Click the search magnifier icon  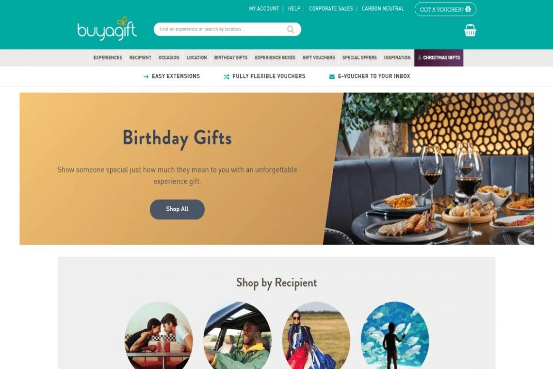click(290, 29)
